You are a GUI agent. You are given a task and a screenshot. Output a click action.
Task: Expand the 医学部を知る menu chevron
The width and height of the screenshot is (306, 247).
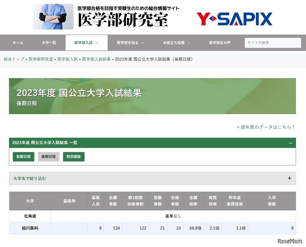(143, 43)
